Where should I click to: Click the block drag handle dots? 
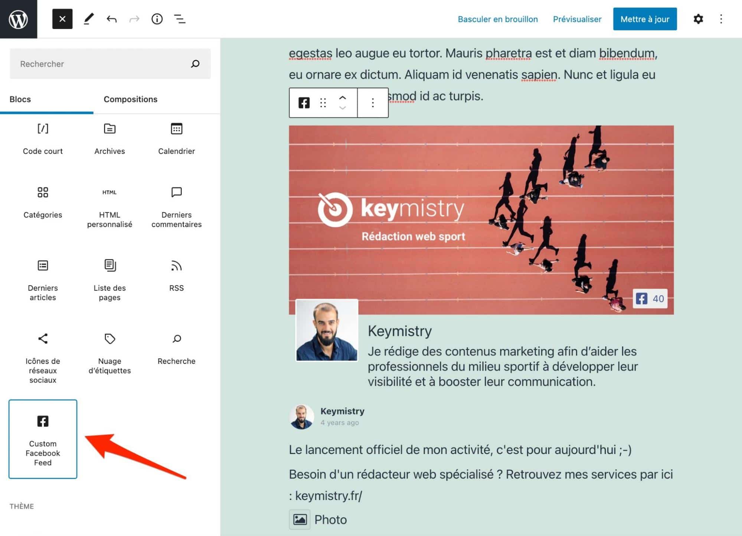click(x=323, y=103)
